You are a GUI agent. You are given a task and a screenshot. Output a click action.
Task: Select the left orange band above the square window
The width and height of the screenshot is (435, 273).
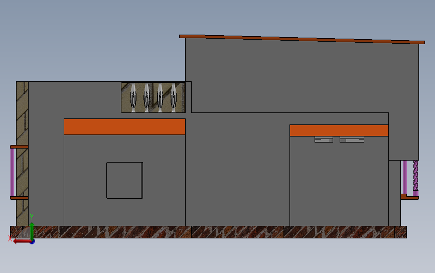coord(124,127)
